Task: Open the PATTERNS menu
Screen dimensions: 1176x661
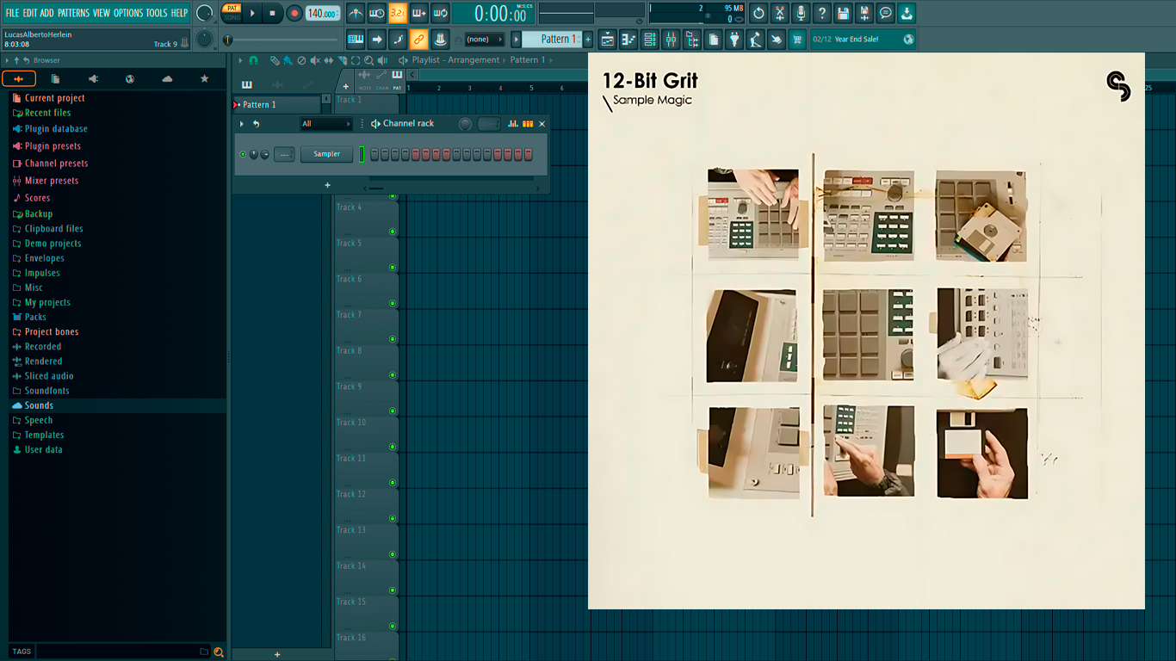Action: (73, 13)
